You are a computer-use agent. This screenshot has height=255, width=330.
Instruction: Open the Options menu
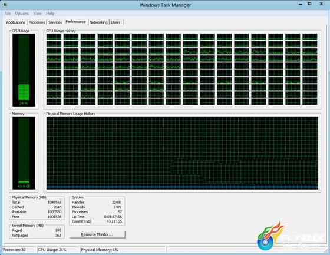tap(22, 14)
